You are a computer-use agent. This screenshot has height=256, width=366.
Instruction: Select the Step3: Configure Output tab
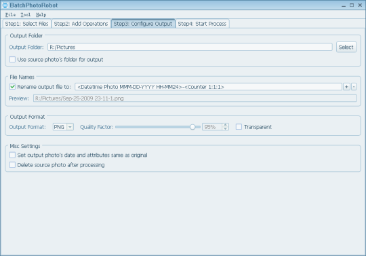[x=143, y=24]
